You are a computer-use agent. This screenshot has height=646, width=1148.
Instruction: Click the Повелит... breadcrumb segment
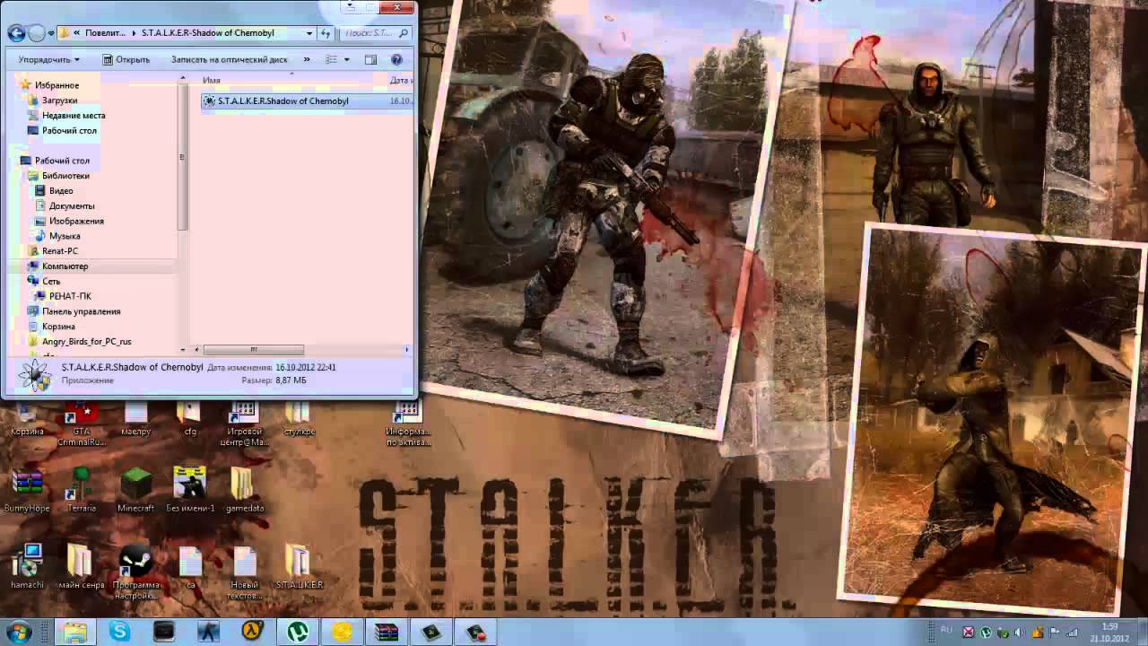[105, 33]
